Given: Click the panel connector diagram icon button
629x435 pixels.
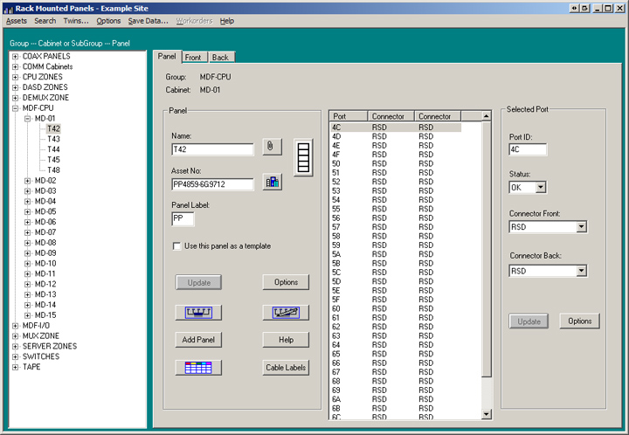Looking at the screenshot, I should pyautogui.click(x=198, y=313).
